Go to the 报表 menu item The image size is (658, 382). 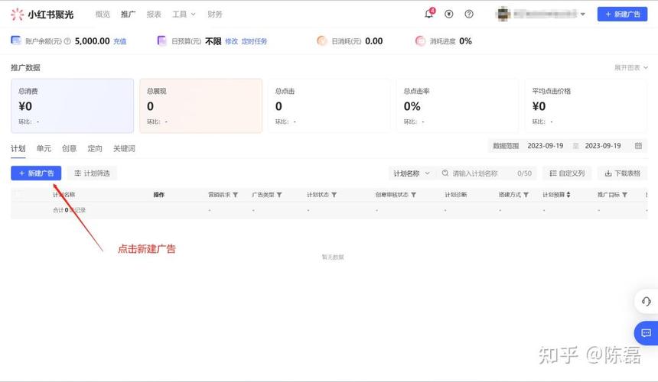click(154, 14)
